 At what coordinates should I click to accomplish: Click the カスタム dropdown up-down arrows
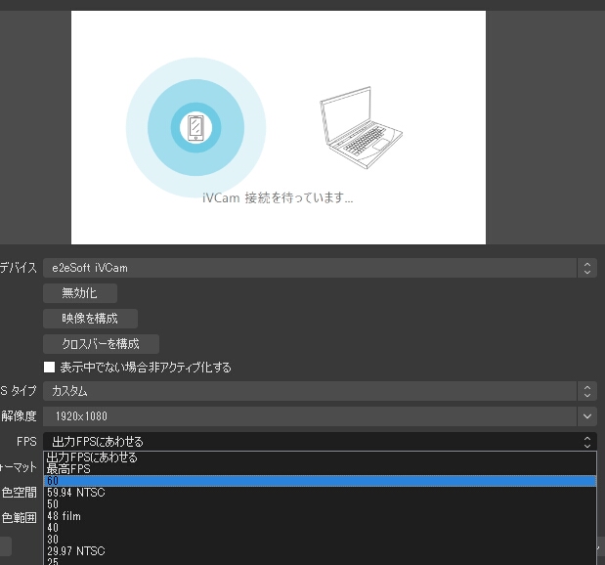point(587,391)
